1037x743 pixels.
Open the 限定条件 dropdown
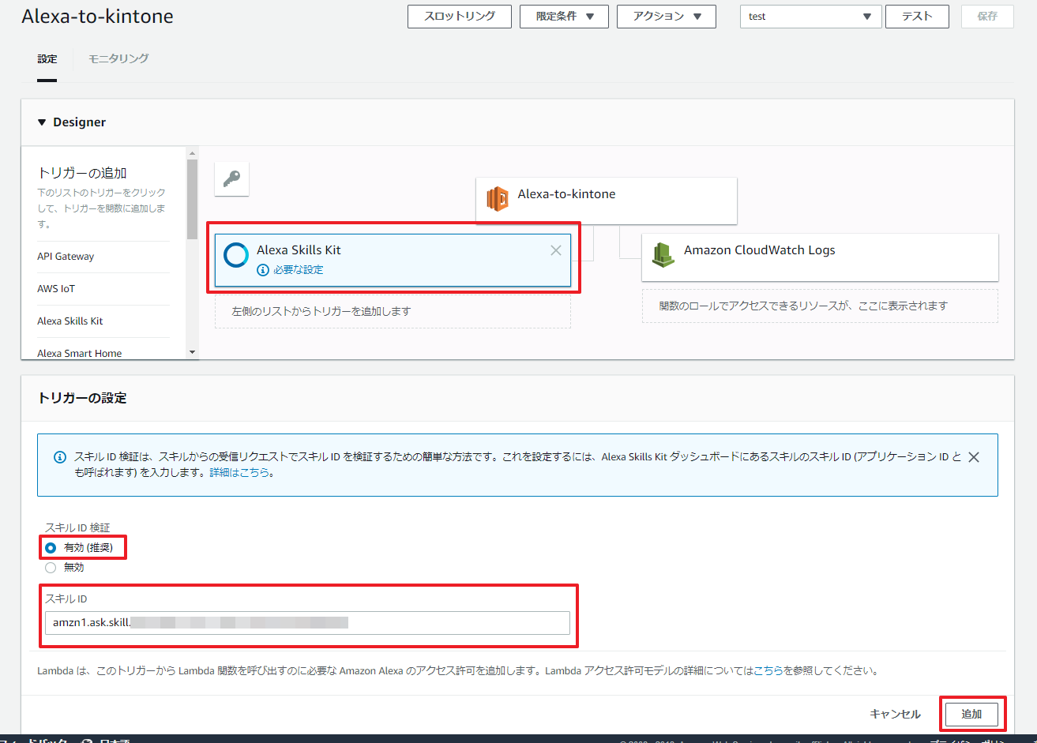(564, 17)
